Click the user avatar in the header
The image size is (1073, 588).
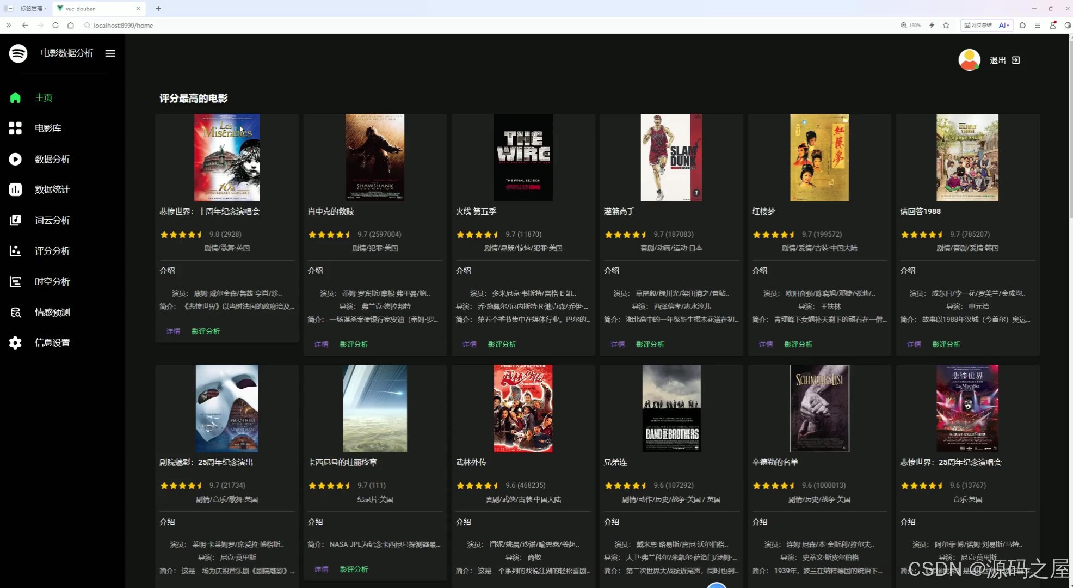click(969, 60)
